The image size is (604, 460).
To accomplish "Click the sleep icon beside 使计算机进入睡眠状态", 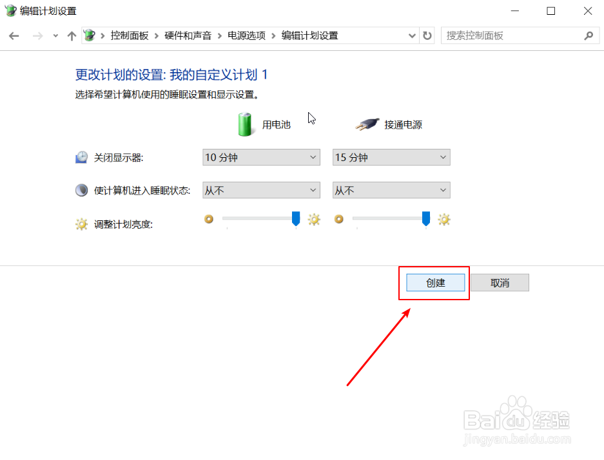I will point(81,189).
